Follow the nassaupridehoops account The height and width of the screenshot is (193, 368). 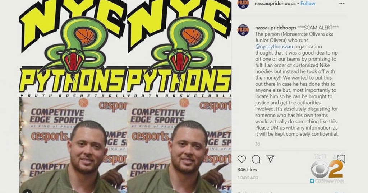308,4
